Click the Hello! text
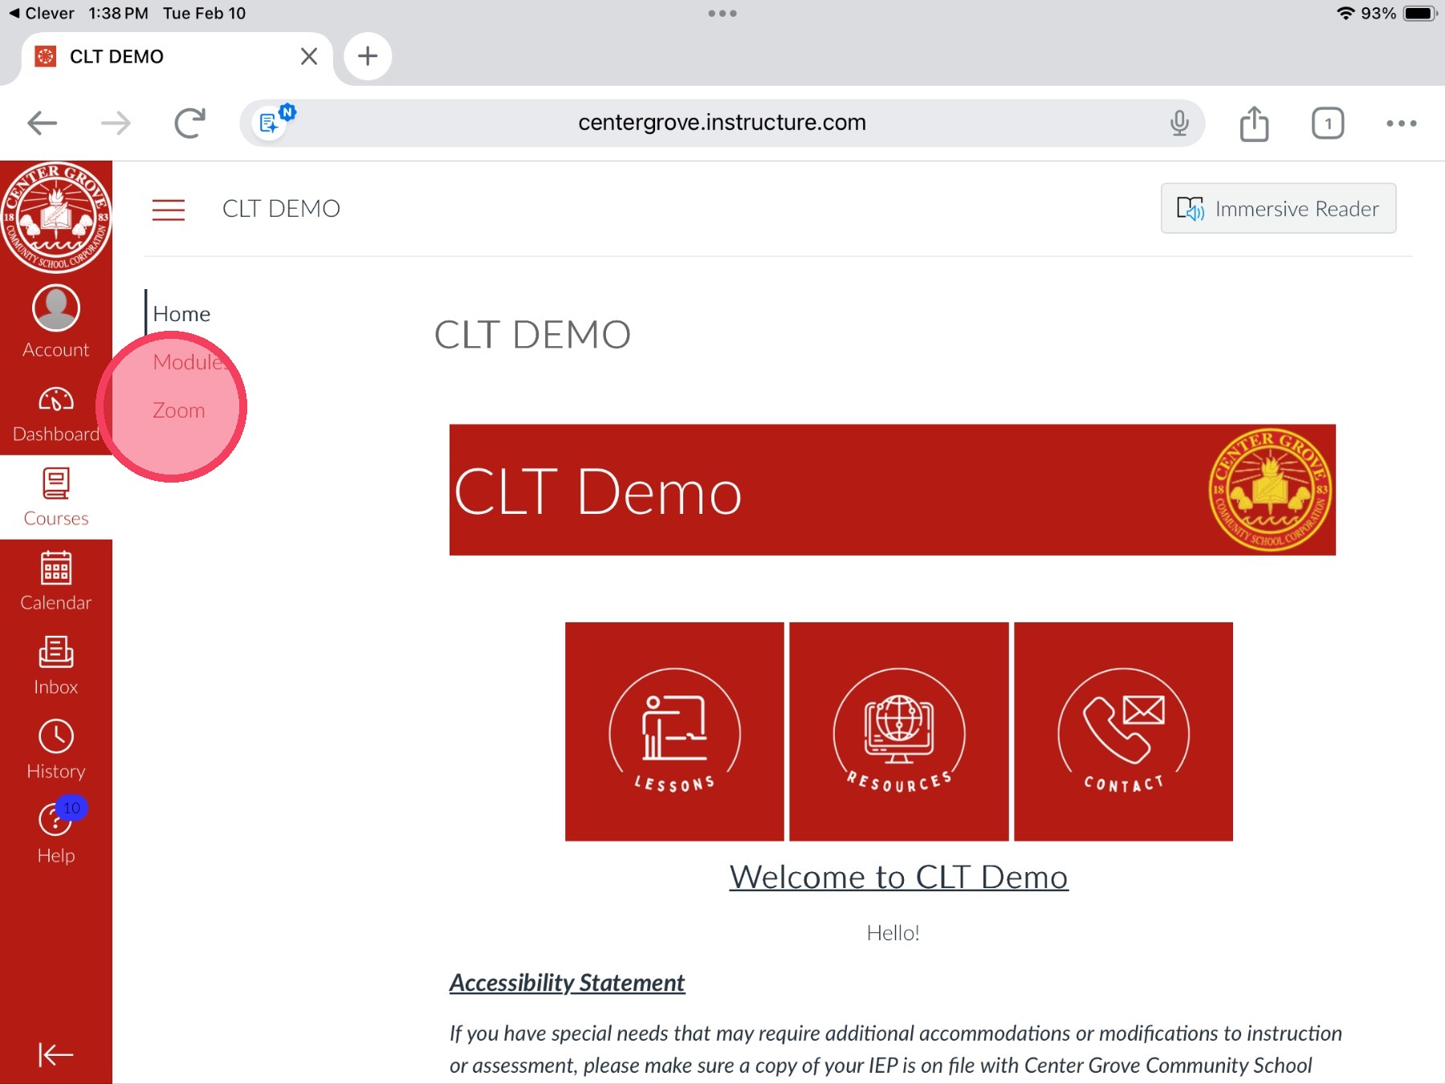 [893, 933]
